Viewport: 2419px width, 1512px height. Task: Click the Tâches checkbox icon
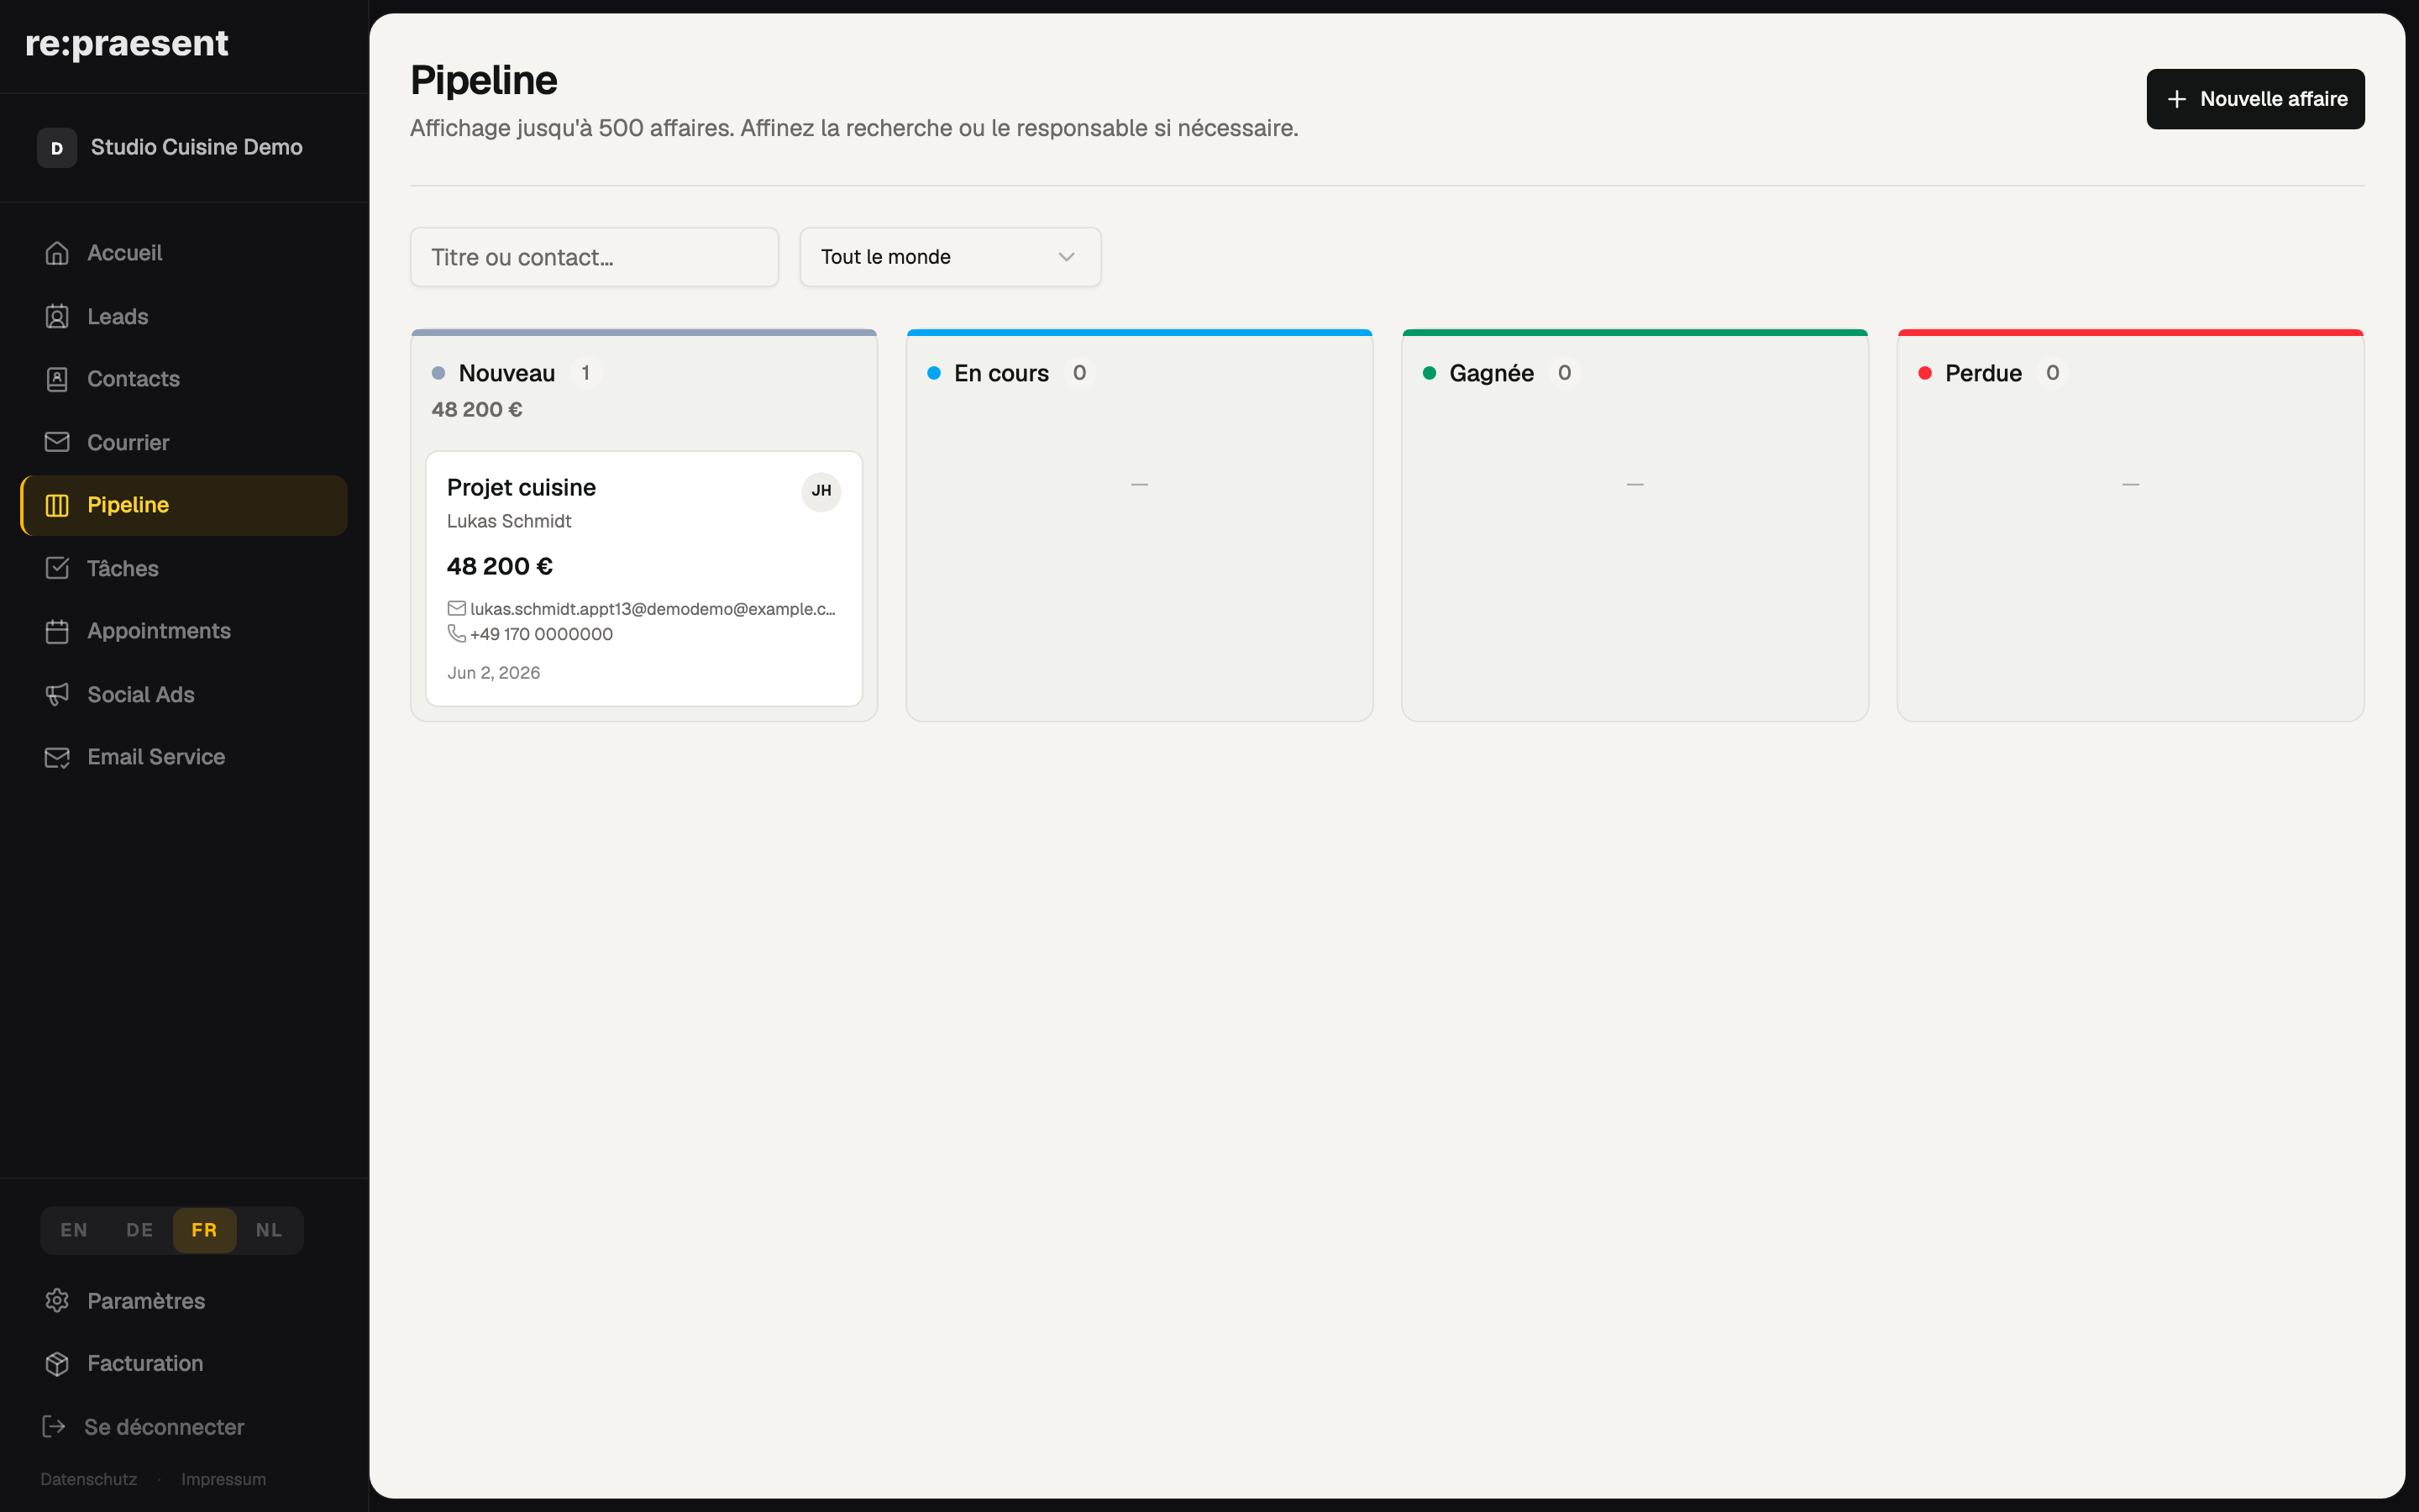coord(57,568)
